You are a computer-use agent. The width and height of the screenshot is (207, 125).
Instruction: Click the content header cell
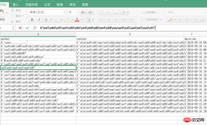click(x=130, y=39)
